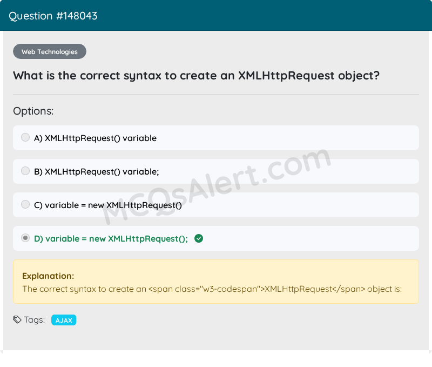Click the explanation sentence with span code
432x367 pixels.
212,289
